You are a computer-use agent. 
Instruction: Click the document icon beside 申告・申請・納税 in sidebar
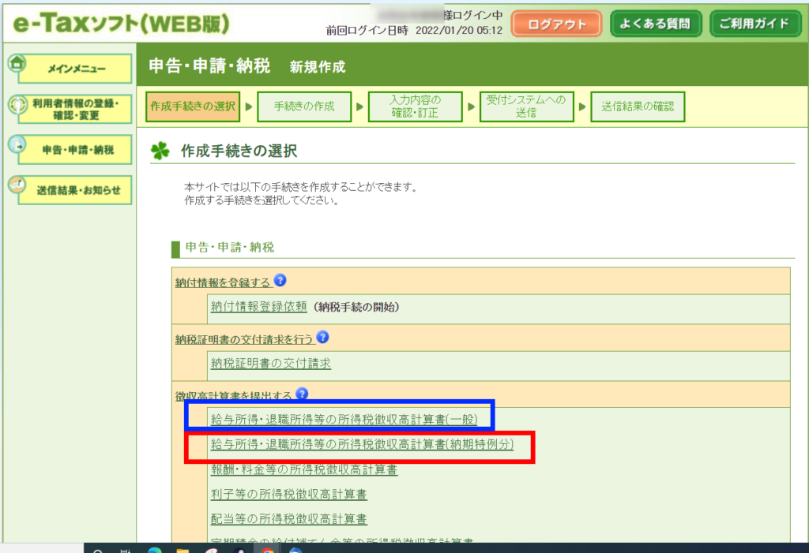pyautogui.click(x=15, y=144)
